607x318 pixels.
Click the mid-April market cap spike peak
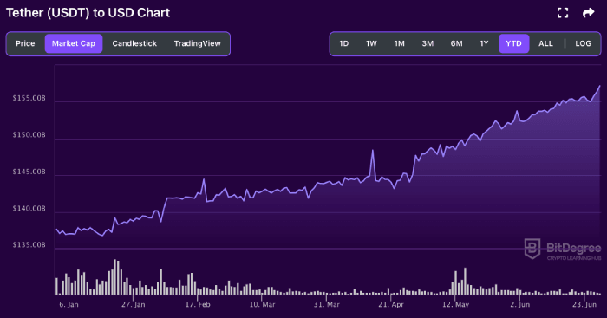(x=372, y=150)
